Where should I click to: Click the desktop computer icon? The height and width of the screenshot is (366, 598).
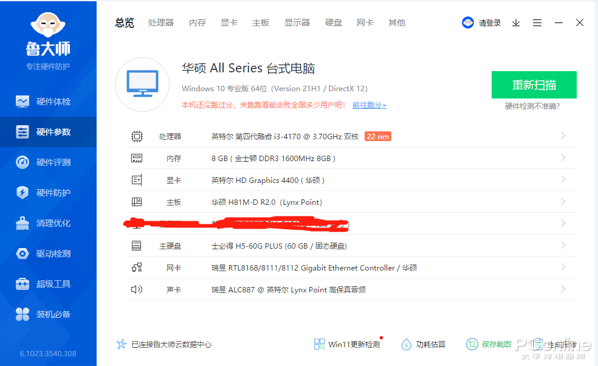(x=142, y=85)
